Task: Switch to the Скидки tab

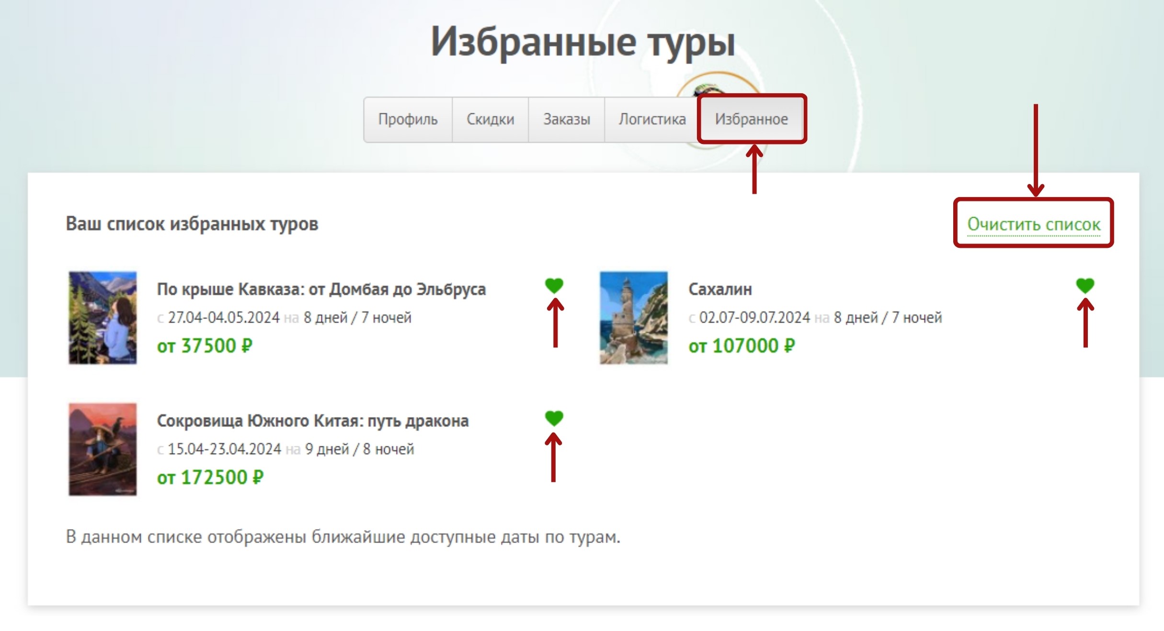Action: click(490, 119)
